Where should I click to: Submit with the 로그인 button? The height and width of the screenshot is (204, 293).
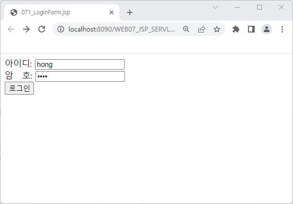pos(20,88)
